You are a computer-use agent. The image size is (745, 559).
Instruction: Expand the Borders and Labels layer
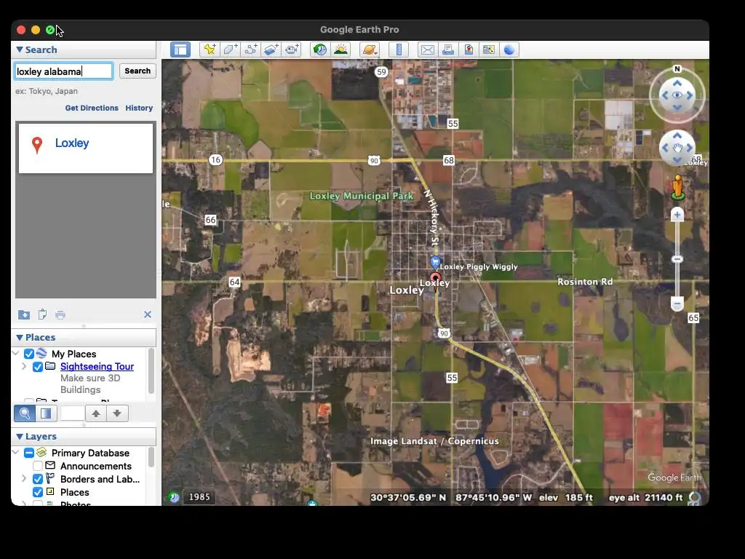pos(24,479)
